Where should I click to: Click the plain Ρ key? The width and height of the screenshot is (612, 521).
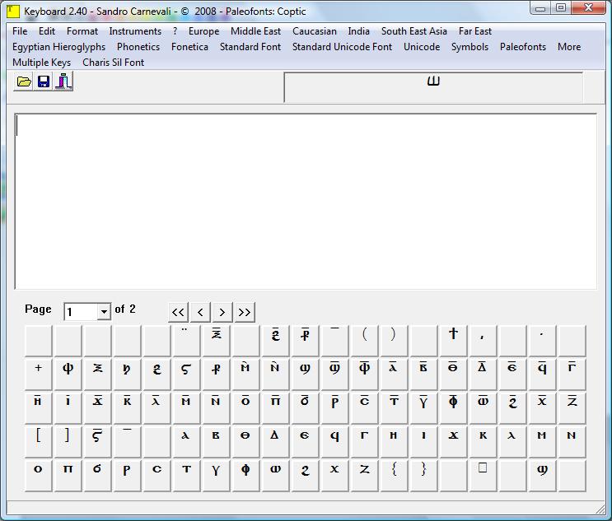click(127, 476)
